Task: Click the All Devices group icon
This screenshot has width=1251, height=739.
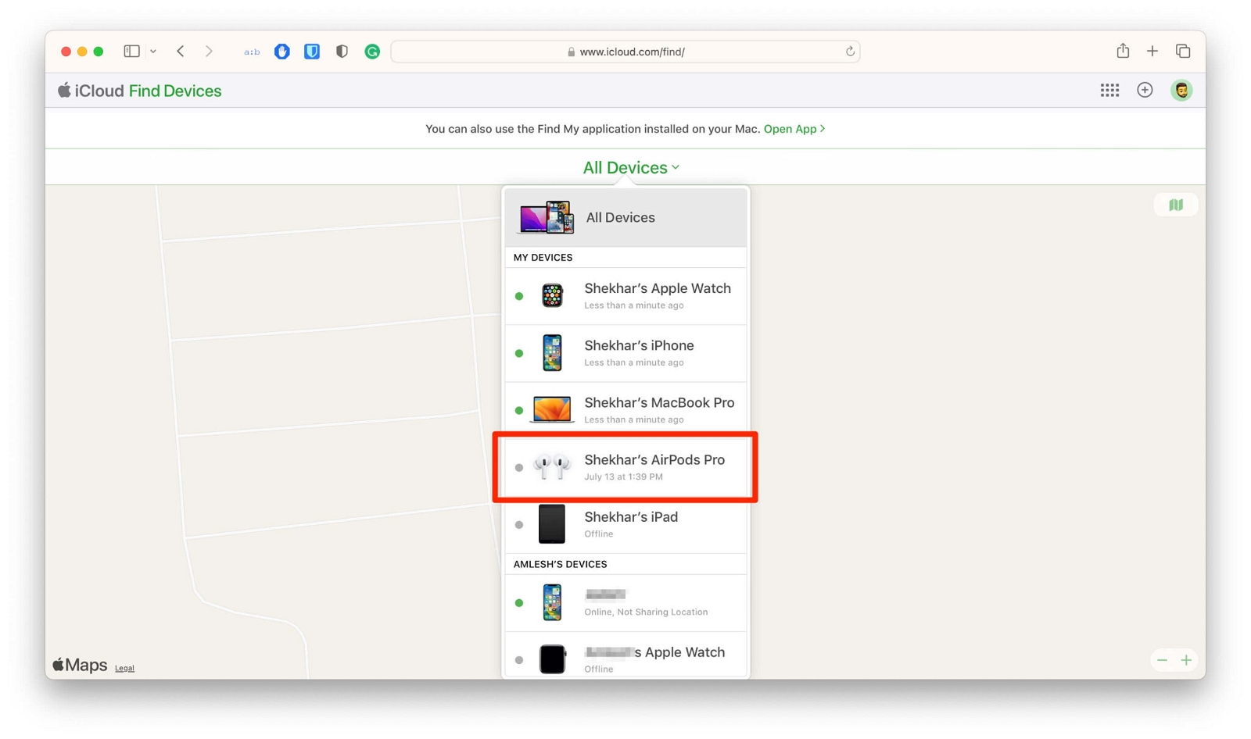Action: pos(547,217)
